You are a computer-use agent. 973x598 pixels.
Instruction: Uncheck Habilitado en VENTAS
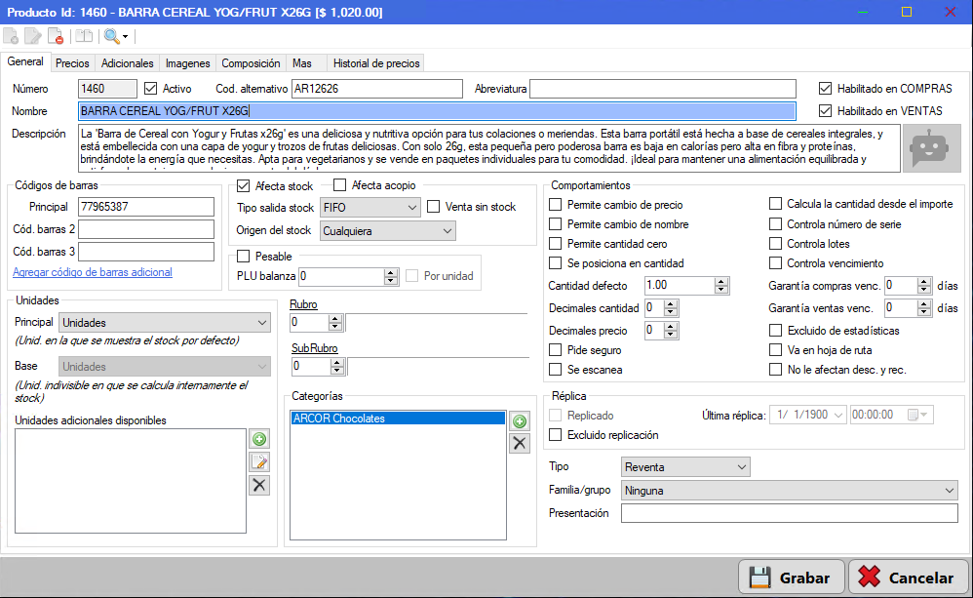[x=825, y=110]
